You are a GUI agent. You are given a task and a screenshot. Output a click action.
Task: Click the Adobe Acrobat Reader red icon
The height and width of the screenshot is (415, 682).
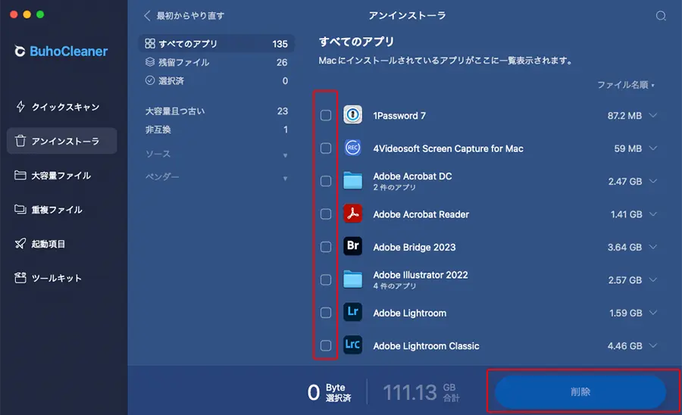pos(352,214)
